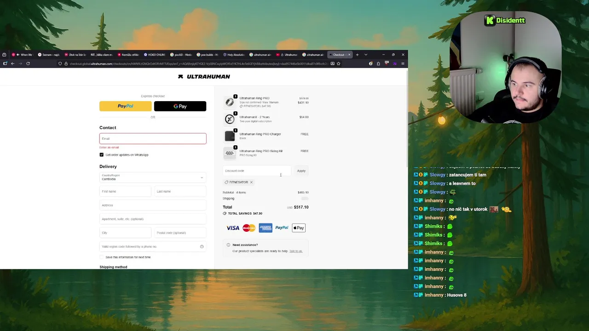The height and width of the screenshot is (331, 589).
Task: Click the First name field
Action: (x=125, y=191)
